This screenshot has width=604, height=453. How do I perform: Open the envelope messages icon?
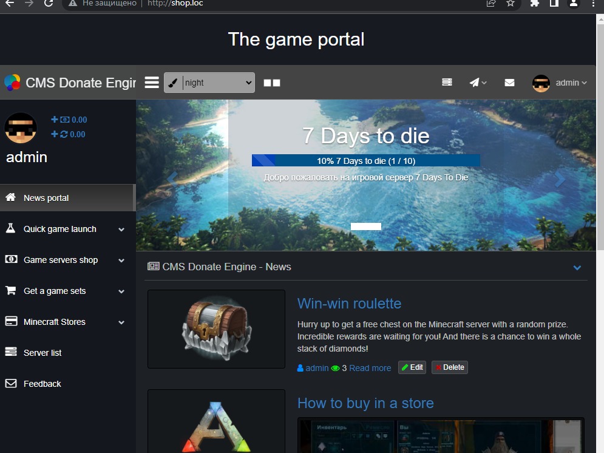pyautogui.click(x=509, y=83)
